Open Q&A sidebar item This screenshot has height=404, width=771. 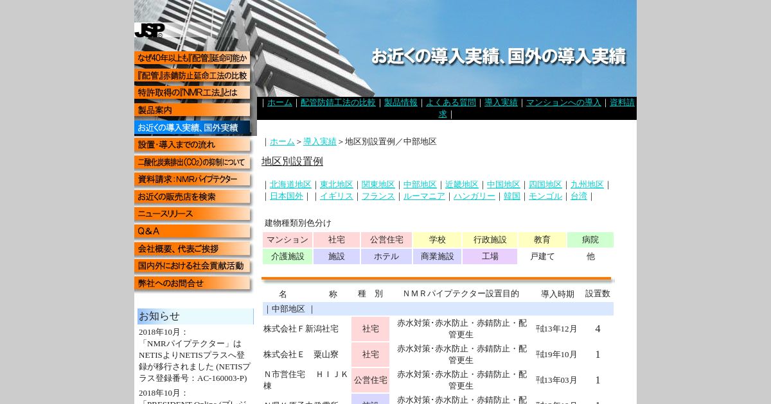(192, 231)
